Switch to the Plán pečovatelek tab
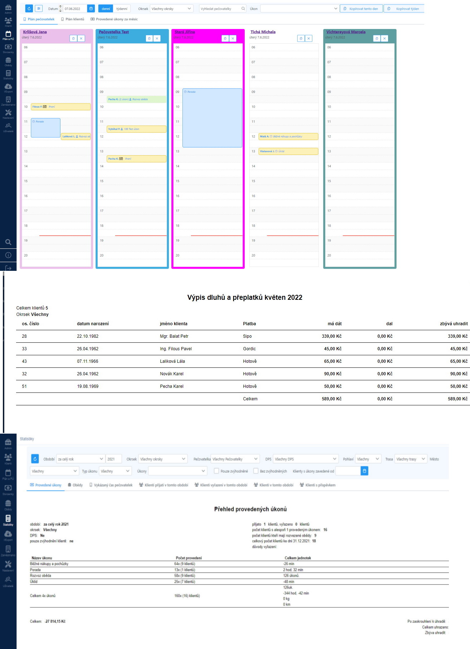The height and width of the screenshot is (649, 470). click(39, 19)
